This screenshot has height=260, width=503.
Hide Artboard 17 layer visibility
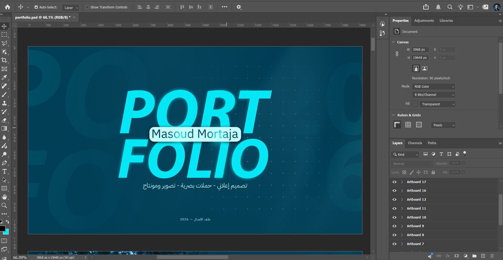tap(394, 182)
